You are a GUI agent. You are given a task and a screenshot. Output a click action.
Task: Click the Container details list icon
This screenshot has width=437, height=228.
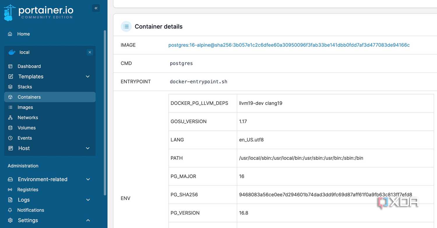[x=126, y=26]
